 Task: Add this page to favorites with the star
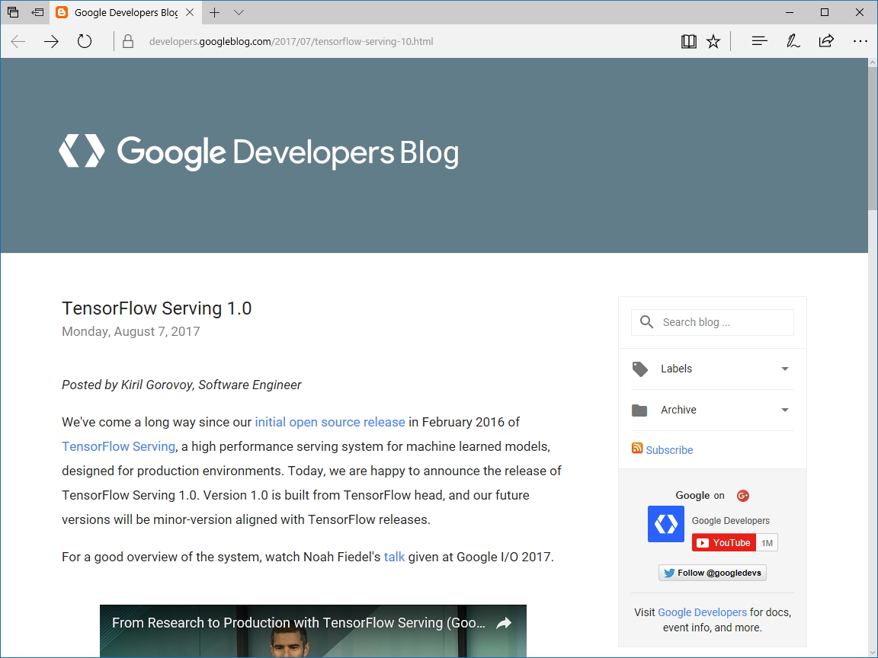click(713, 41)
